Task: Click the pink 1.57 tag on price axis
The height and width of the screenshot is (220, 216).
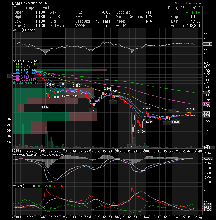Action: (206, 104)
